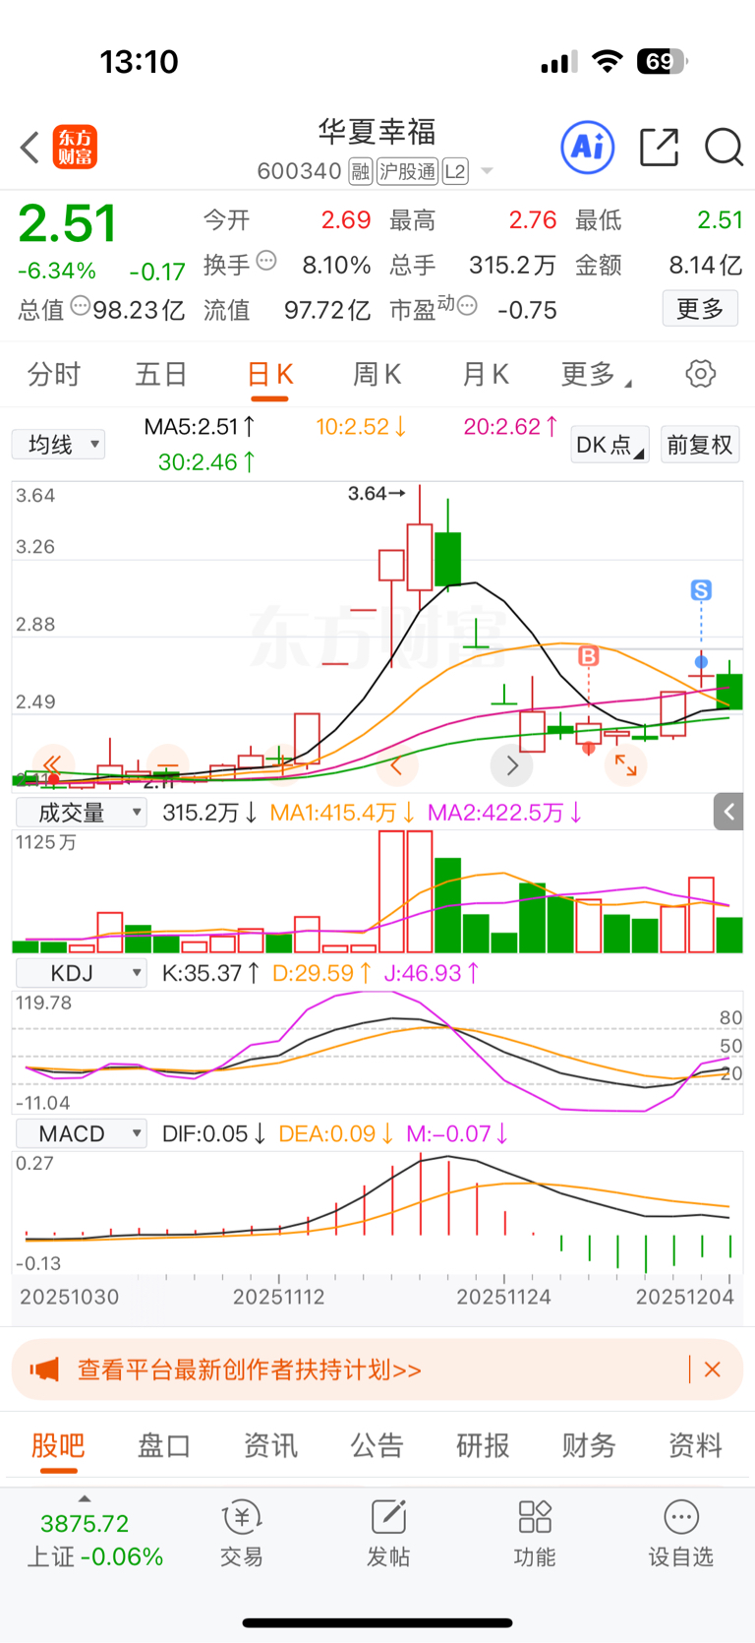Jump chart back with double-left arrow
This screenshot has height=1643, width=755.
pos(52,764)
